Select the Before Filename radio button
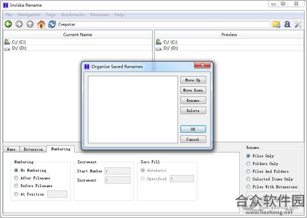Screen dimensions: 307x218 [x=16, y=186]
